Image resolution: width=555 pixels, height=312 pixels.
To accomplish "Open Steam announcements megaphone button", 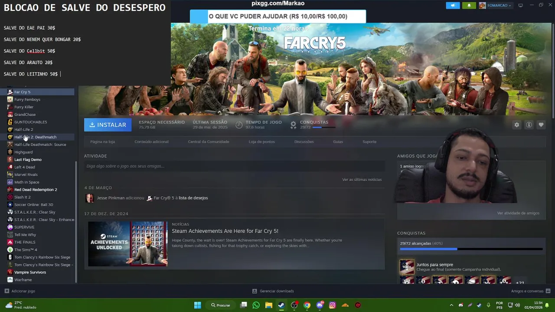I will [453, 5].
